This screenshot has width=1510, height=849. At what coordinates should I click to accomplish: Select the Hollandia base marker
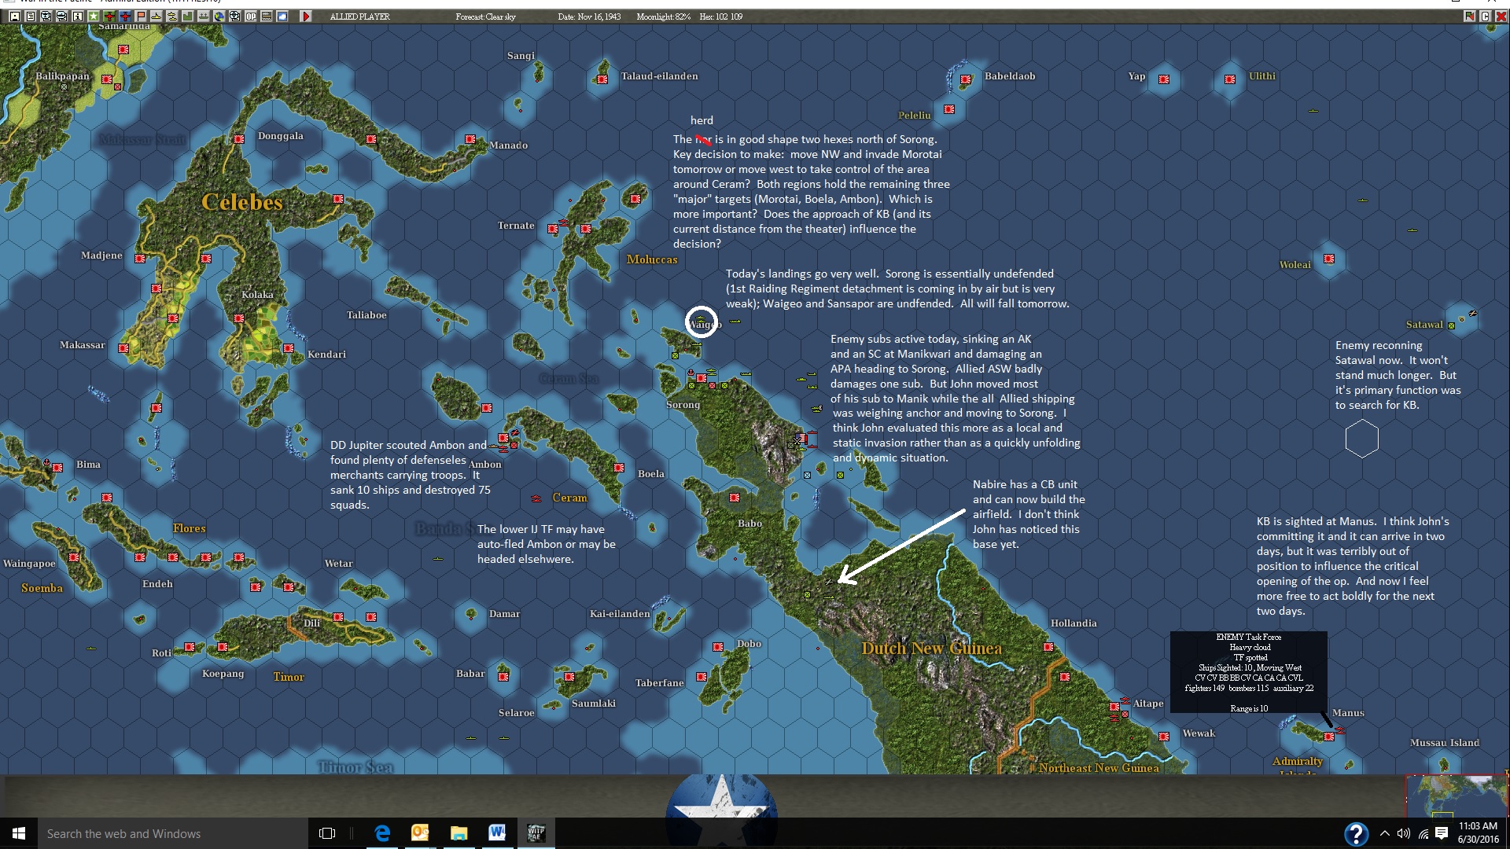[1048, 647]
